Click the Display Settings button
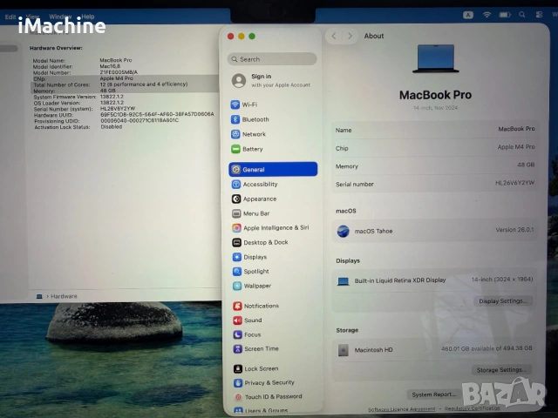558x418 pixels. pyautogui.click(x=501, y=301)
